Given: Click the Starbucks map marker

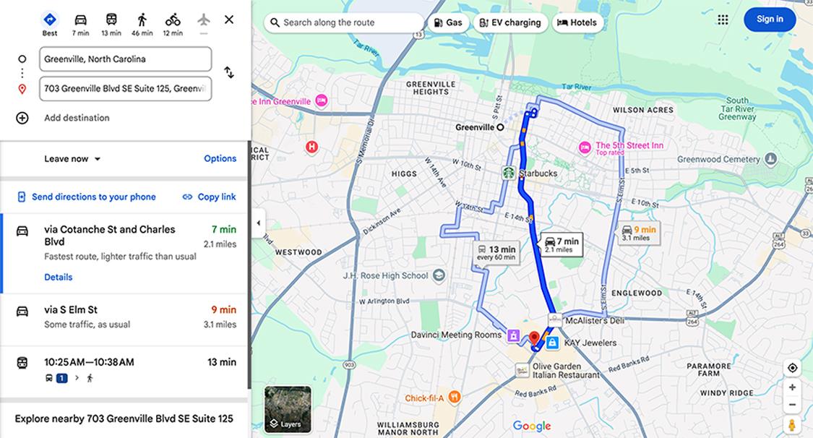Looking at the screenshot, I should (x=509, y=173).
